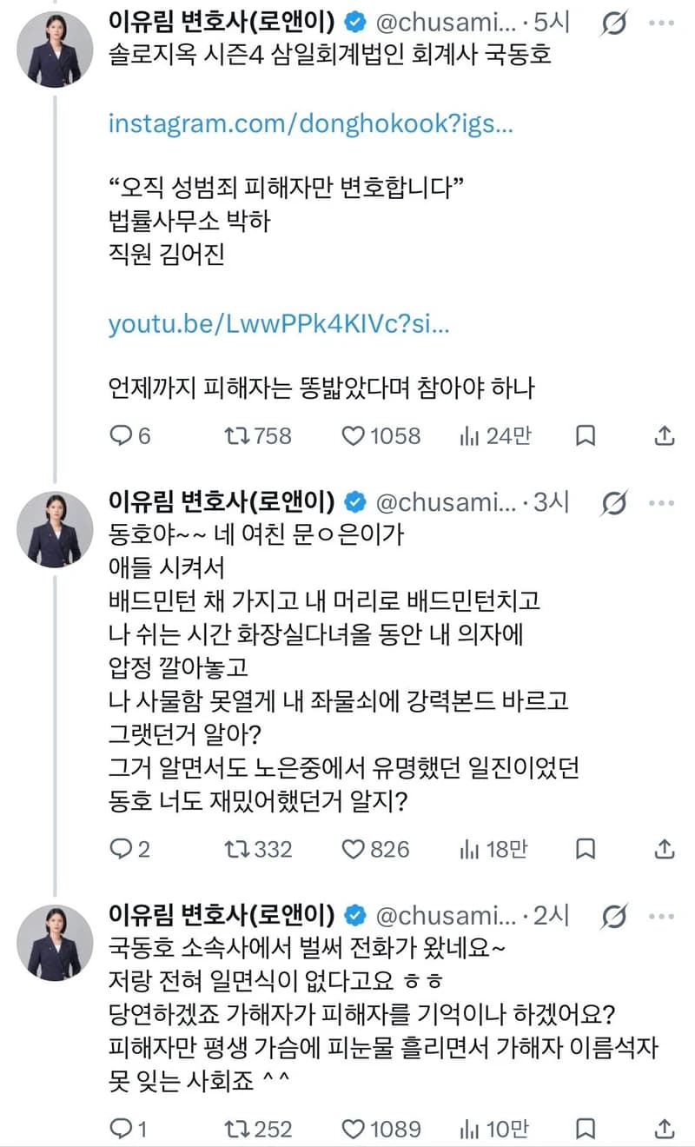Open the youtu.be/LwwPPk4KIVc link
This screenshot has width=695, height=1147.
click(280, 325)
